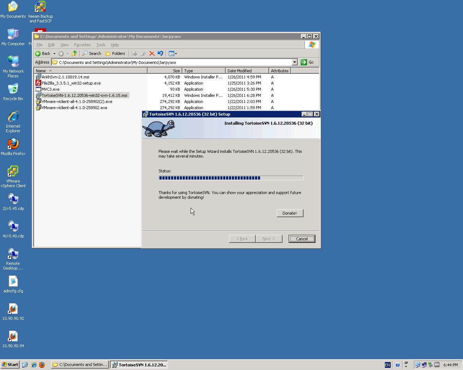Click the Safely Remove Hardware tray icon
463x370 pixels.
coord(430,365)
